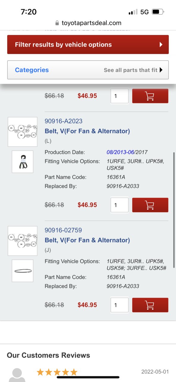
Task: View pulley diagram for part 90916-02759
Action: 23,241
